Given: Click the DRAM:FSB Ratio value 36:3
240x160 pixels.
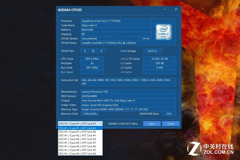Looking at the screenshot, I should 169,114.
